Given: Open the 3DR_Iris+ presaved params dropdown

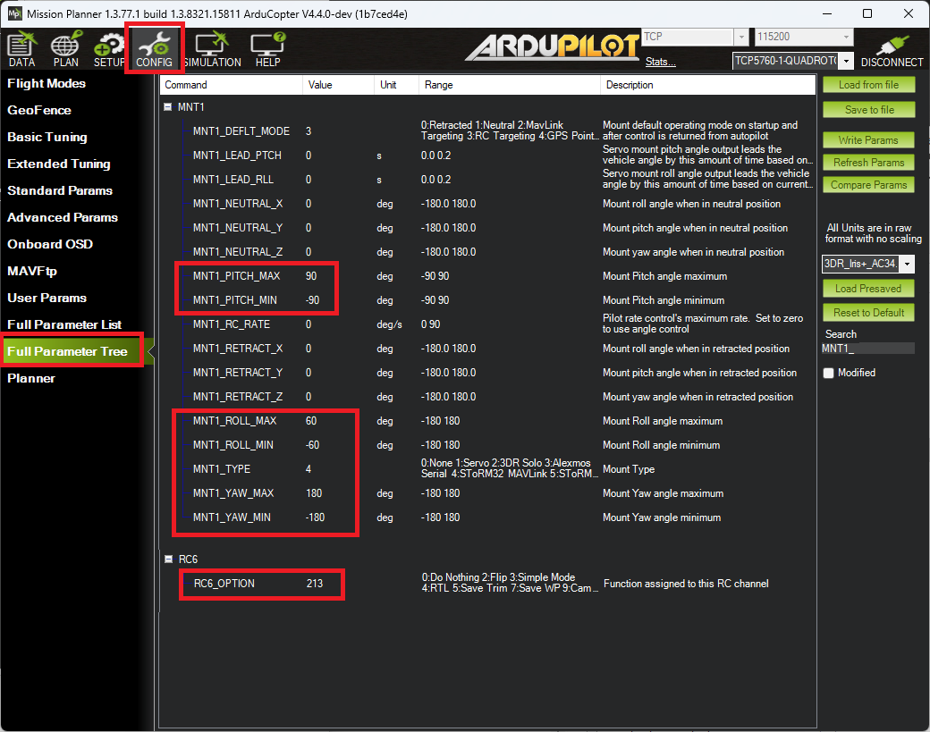Looking at the screenshot, I should [x=909, y=265].
